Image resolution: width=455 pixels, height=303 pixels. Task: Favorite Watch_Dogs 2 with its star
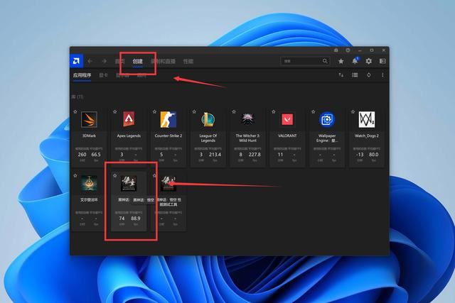pos(353,111)
